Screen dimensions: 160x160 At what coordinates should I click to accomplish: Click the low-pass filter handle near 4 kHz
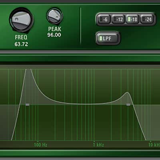coord(128,104)
